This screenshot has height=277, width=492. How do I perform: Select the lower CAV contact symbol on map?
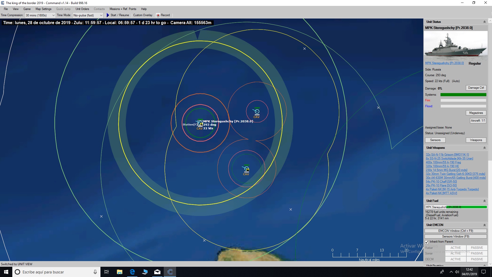point(246,169)
